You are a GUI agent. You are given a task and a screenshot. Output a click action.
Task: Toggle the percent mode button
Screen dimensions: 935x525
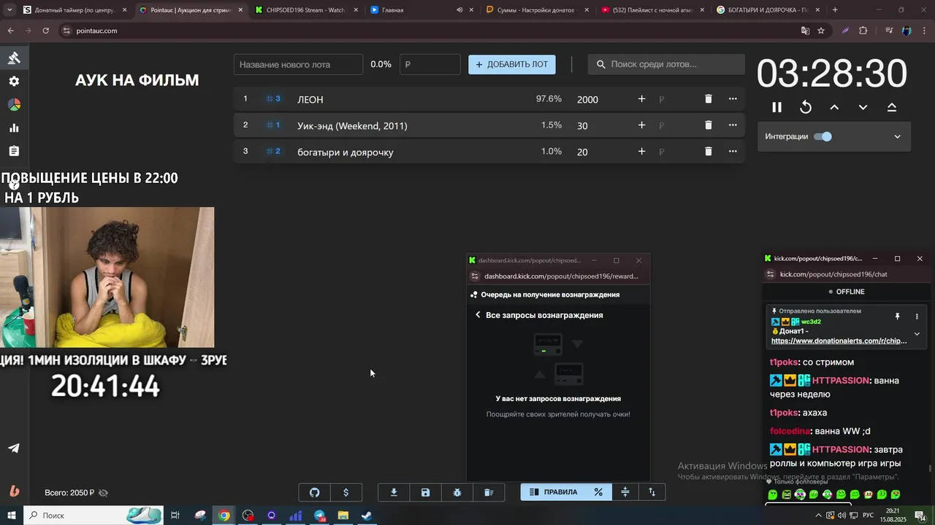tap(598, 492)
